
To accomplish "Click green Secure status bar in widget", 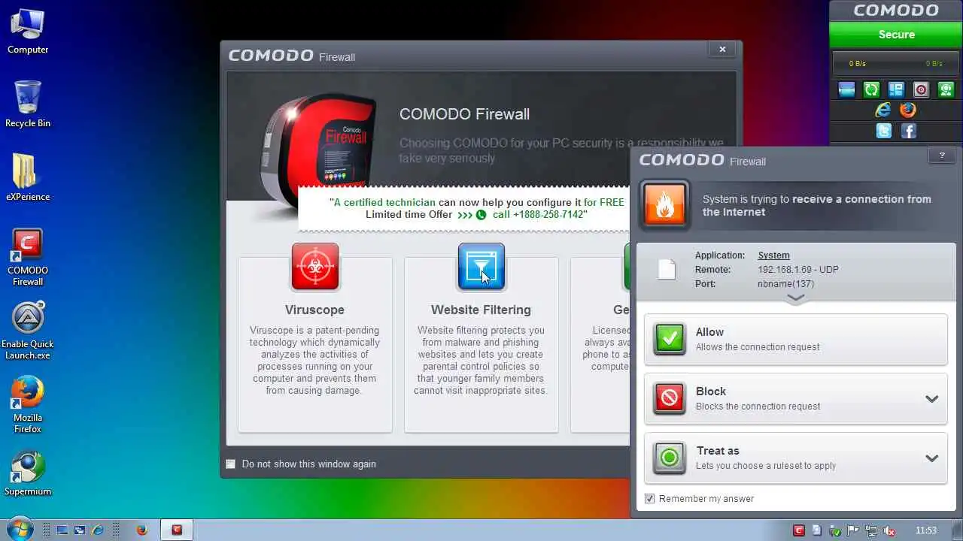I will coord(896,35).
